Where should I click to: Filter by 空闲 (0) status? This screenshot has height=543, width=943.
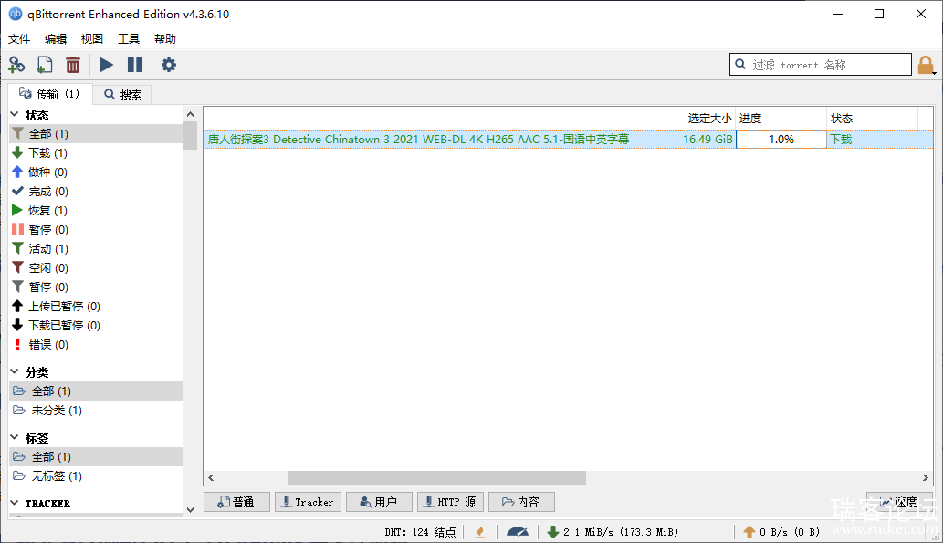[x=96, y=267]
